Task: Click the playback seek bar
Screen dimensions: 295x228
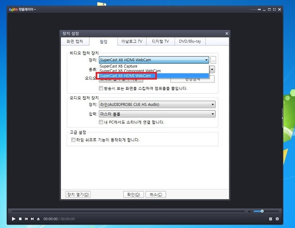Action: [128, 211]
